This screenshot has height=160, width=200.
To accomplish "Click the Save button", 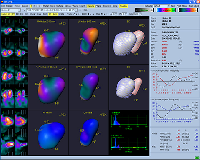I will pyautogui.click(x=173, y=6).
